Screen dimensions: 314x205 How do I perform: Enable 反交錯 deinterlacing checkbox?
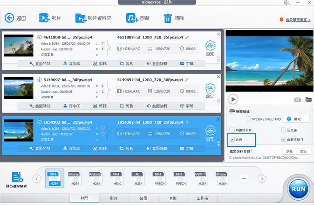(x=283, y=130)
